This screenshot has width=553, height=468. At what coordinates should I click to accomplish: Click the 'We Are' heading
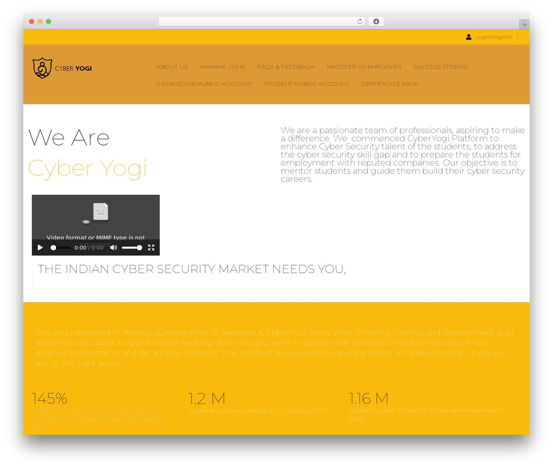[69, 138]
